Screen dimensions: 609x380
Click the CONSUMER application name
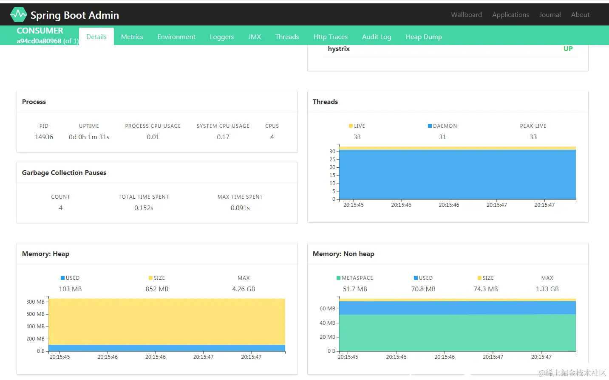pos(40,31)
